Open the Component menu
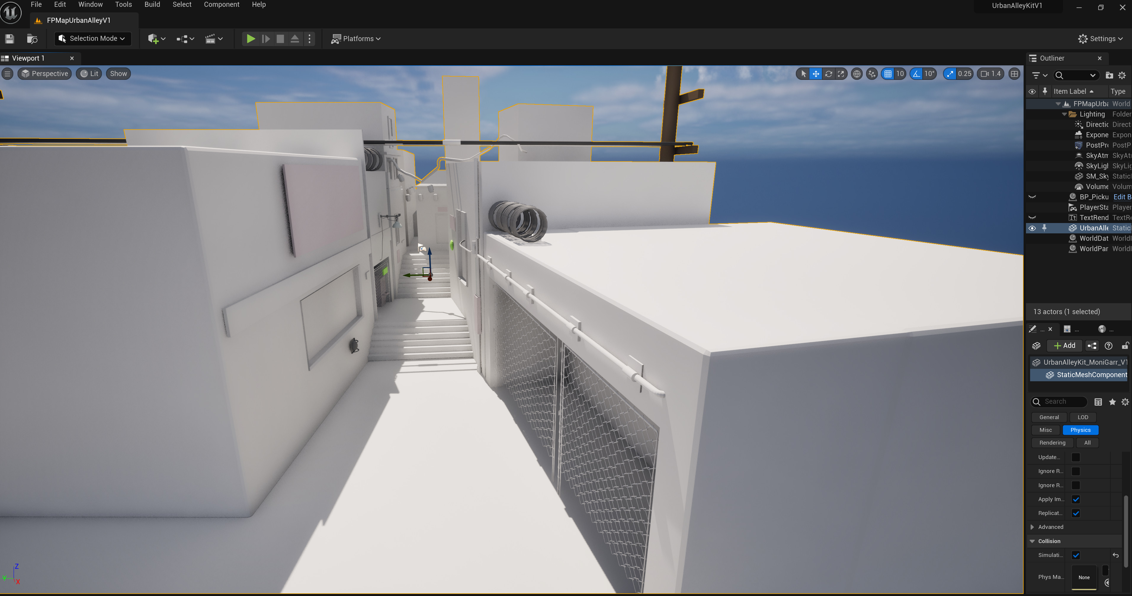1132x596 pixels. click(x=222, y=4)
